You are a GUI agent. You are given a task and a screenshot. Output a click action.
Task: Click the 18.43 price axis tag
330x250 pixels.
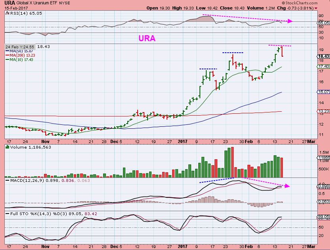click(323, 56)
